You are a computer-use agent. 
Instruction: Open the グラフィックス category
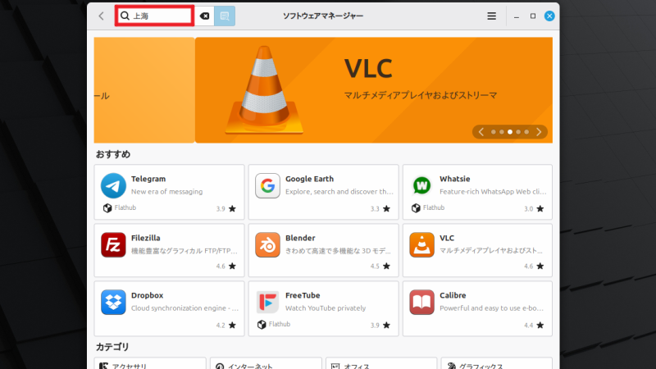point(497,363)
